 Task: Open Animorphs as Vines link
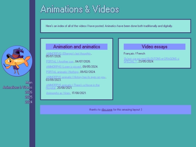tap(58, 93)
